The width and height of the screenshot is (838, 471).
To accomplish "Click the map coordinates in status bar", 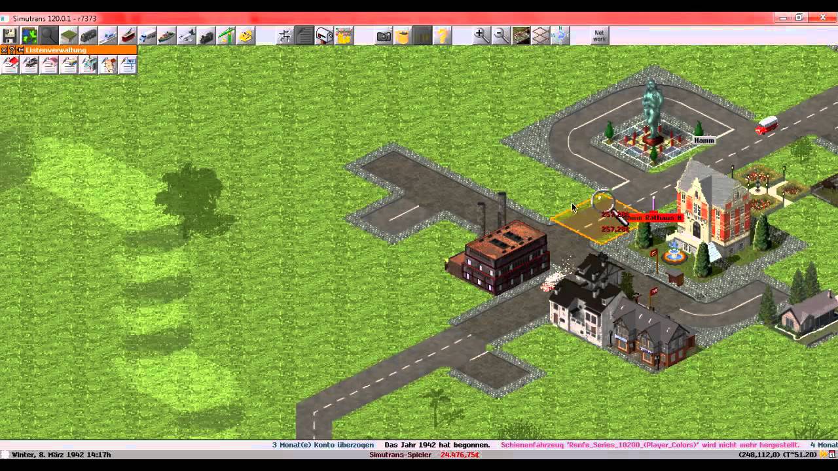I will coord(778,454).
